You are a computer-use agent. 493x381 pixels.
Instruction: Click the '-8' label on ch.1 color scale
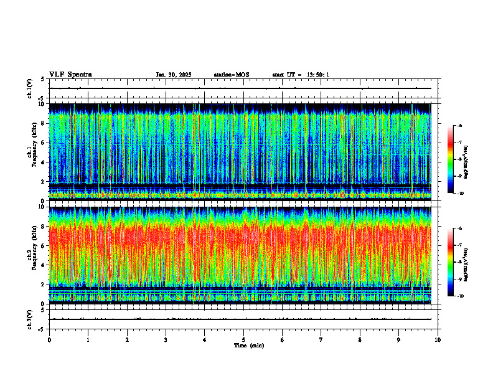(460, 159)
